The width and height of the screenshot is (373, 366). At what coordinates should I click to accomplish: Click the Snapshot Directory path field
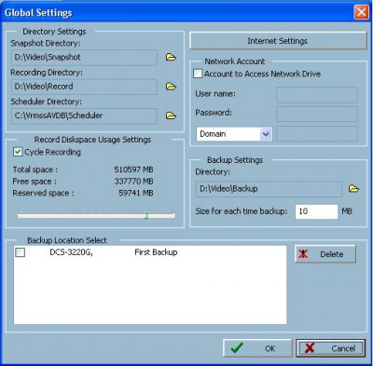[84, 58]
